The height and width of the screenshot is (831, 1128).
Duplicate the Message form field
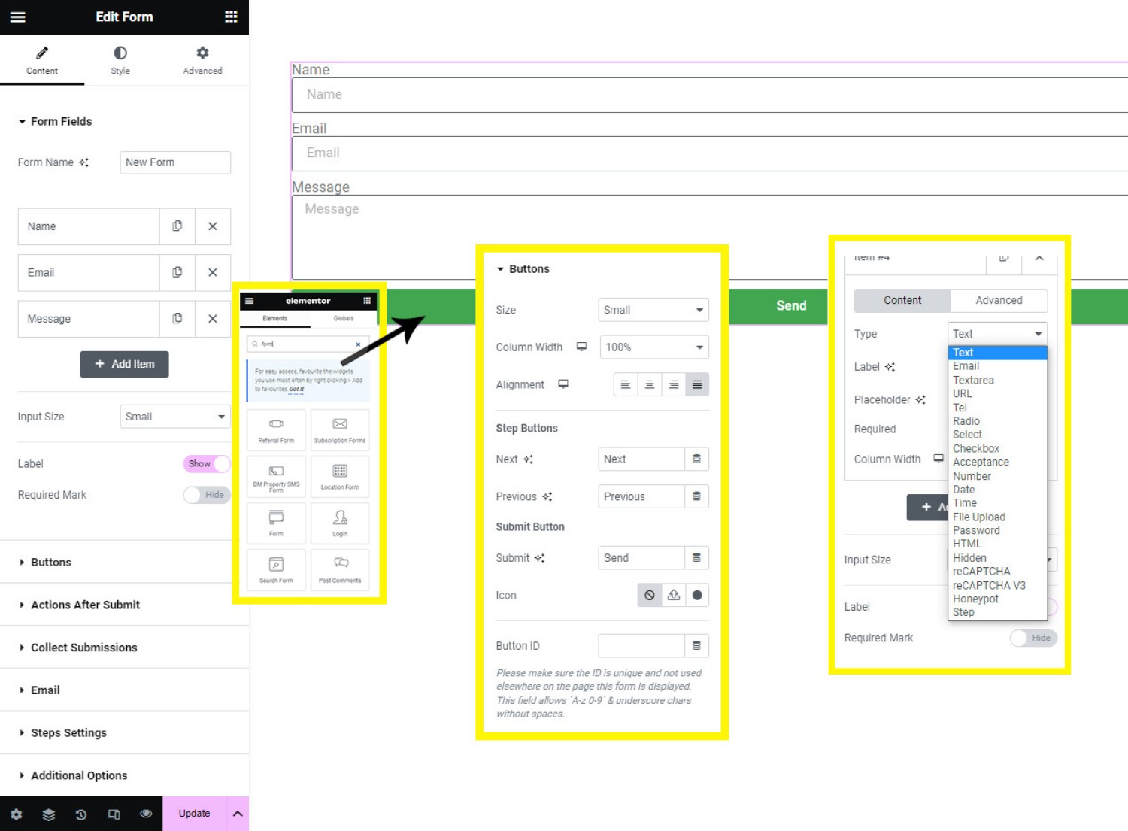pyautogui.click(x=177, y=319)
